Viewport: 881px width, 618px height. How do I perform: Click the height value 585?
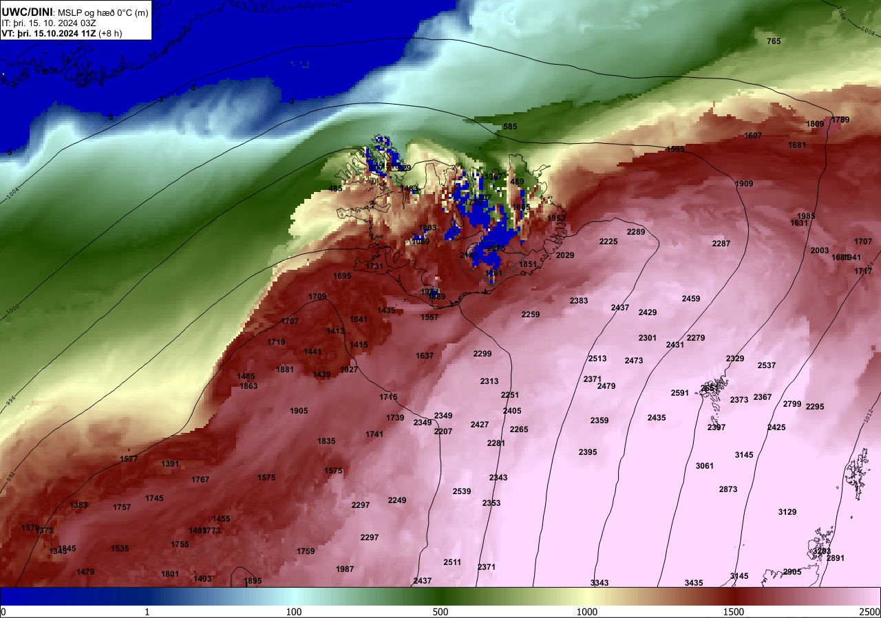[510, 127]
